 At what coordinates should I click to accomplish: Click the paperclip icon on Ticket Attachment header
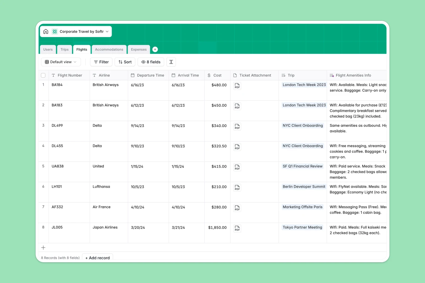coord(235,75)
